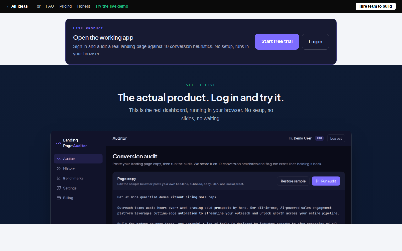Image resolution: width=402 pixels, height=251 pixels.
Task: Click the Landing Page Auditor brand name
Action: pyautogui.click(x=75, y=143)
